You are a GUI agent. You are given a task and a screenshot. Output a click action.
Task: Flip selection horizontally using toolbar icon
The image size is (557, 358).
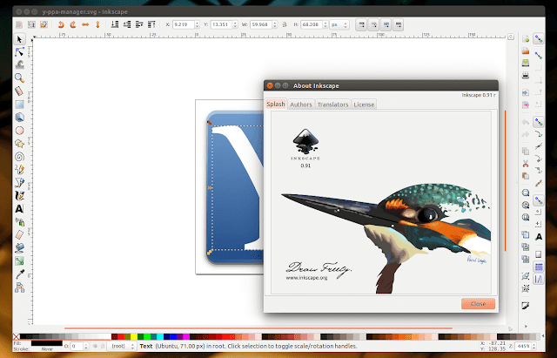point(85,24)
